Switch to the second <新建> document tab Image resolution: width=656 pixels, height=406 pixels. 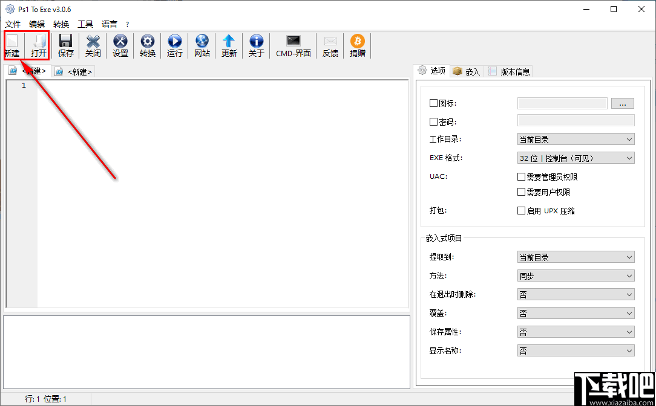(74, 72)
